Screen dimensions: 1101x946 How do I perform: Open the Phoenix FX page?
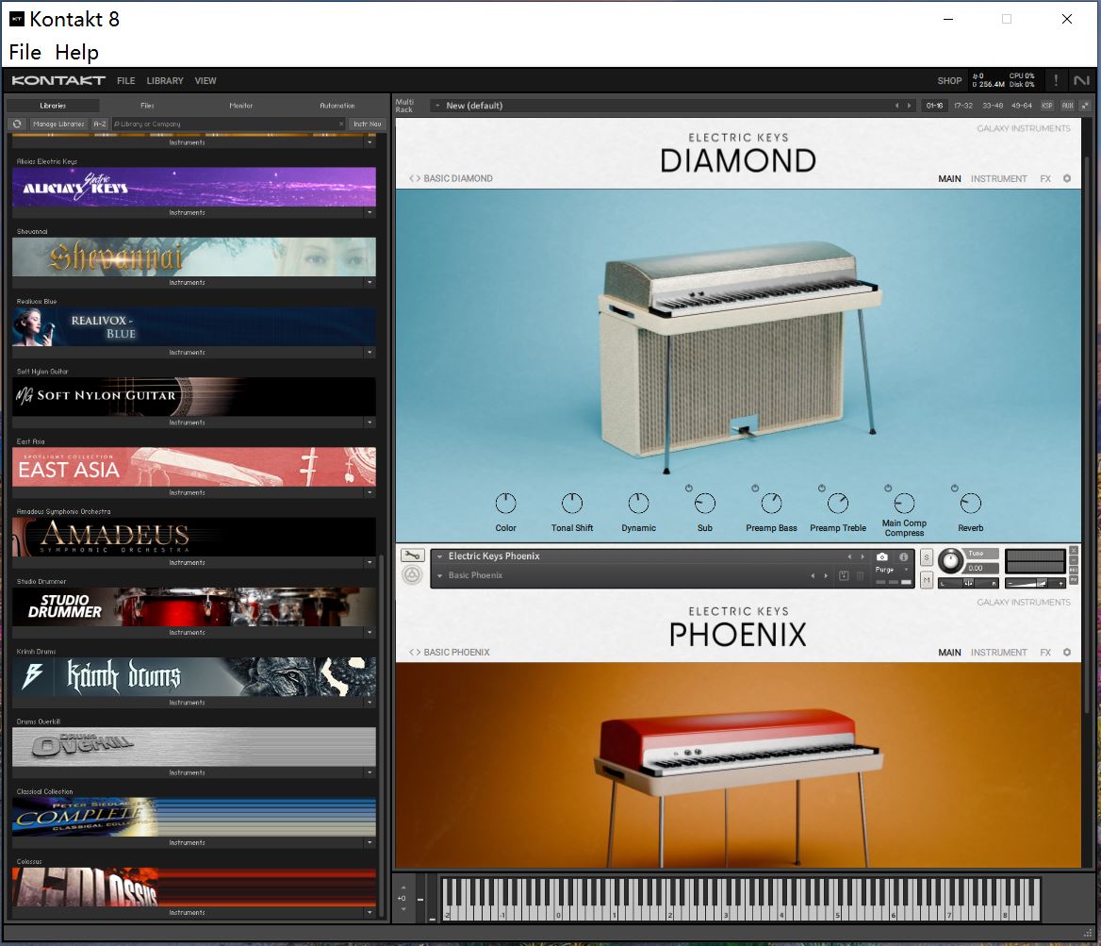(x=1045, y=653)
